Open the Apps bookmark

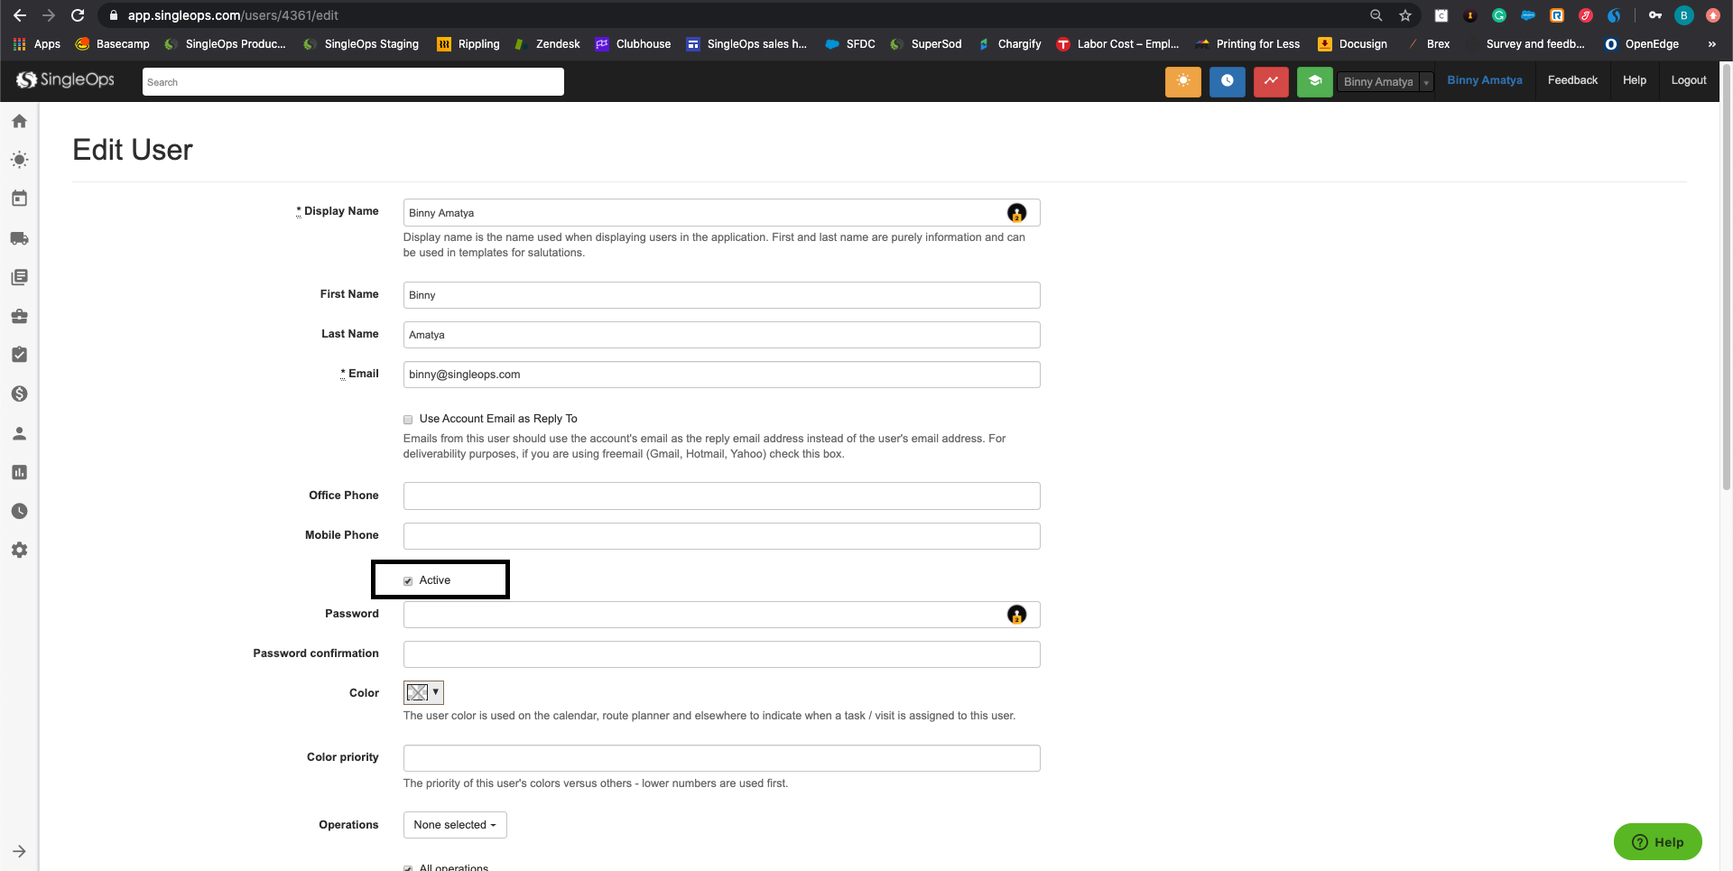tap(37, 44)
